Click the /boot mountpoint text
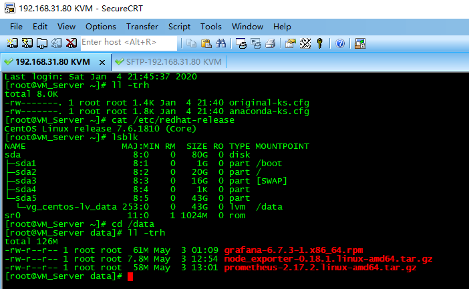The image size is (469, 289). [269, 164]
